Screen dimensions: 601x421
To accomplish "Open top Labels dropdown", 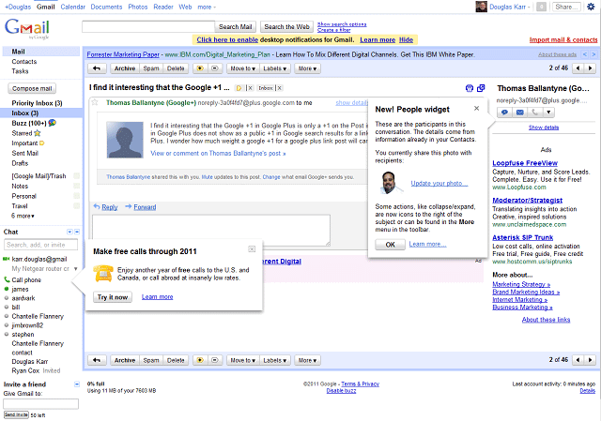I will pos(275,68).
